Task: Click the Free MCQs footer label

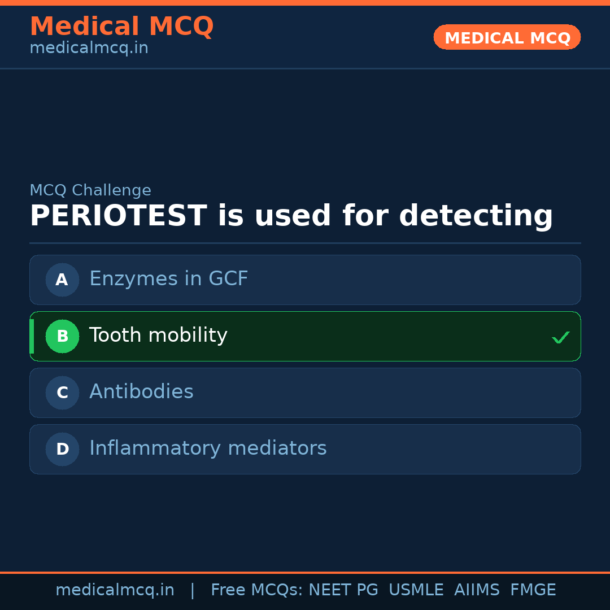Action: click(x=256, y=590)
